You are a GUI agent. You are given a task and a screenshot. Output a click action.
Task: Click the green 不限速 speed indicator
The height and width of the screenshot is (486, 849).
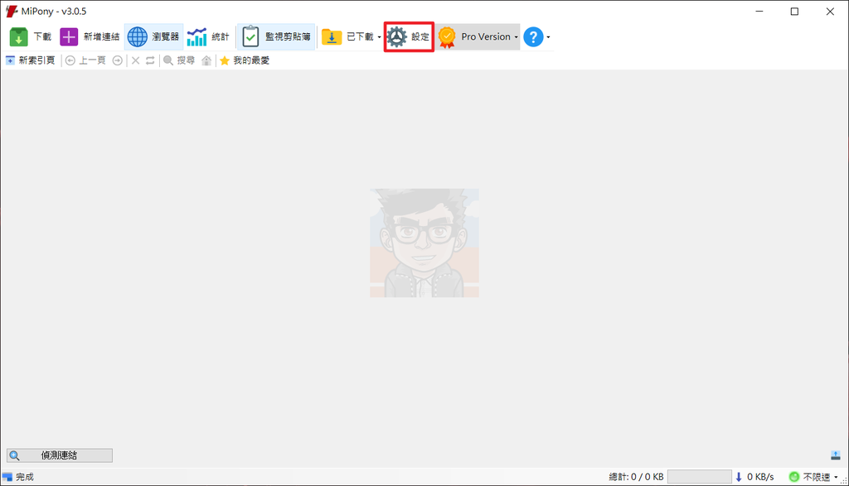click(x=794, y=477)
